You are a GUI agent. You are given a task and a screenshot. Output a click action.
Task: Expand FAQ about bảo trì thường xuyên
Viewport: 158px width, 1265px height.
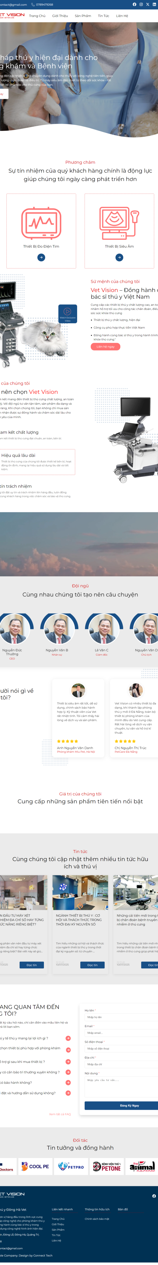click(68, 1072)
